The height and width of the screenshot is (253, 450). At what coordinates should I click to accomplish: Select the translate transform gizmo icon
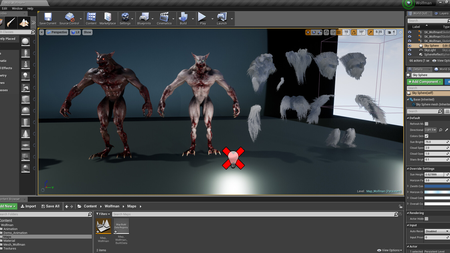tap(308, 32)
